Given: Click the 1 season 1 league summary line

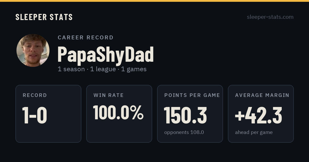Looking at the screenshot, I should point(102,69).
